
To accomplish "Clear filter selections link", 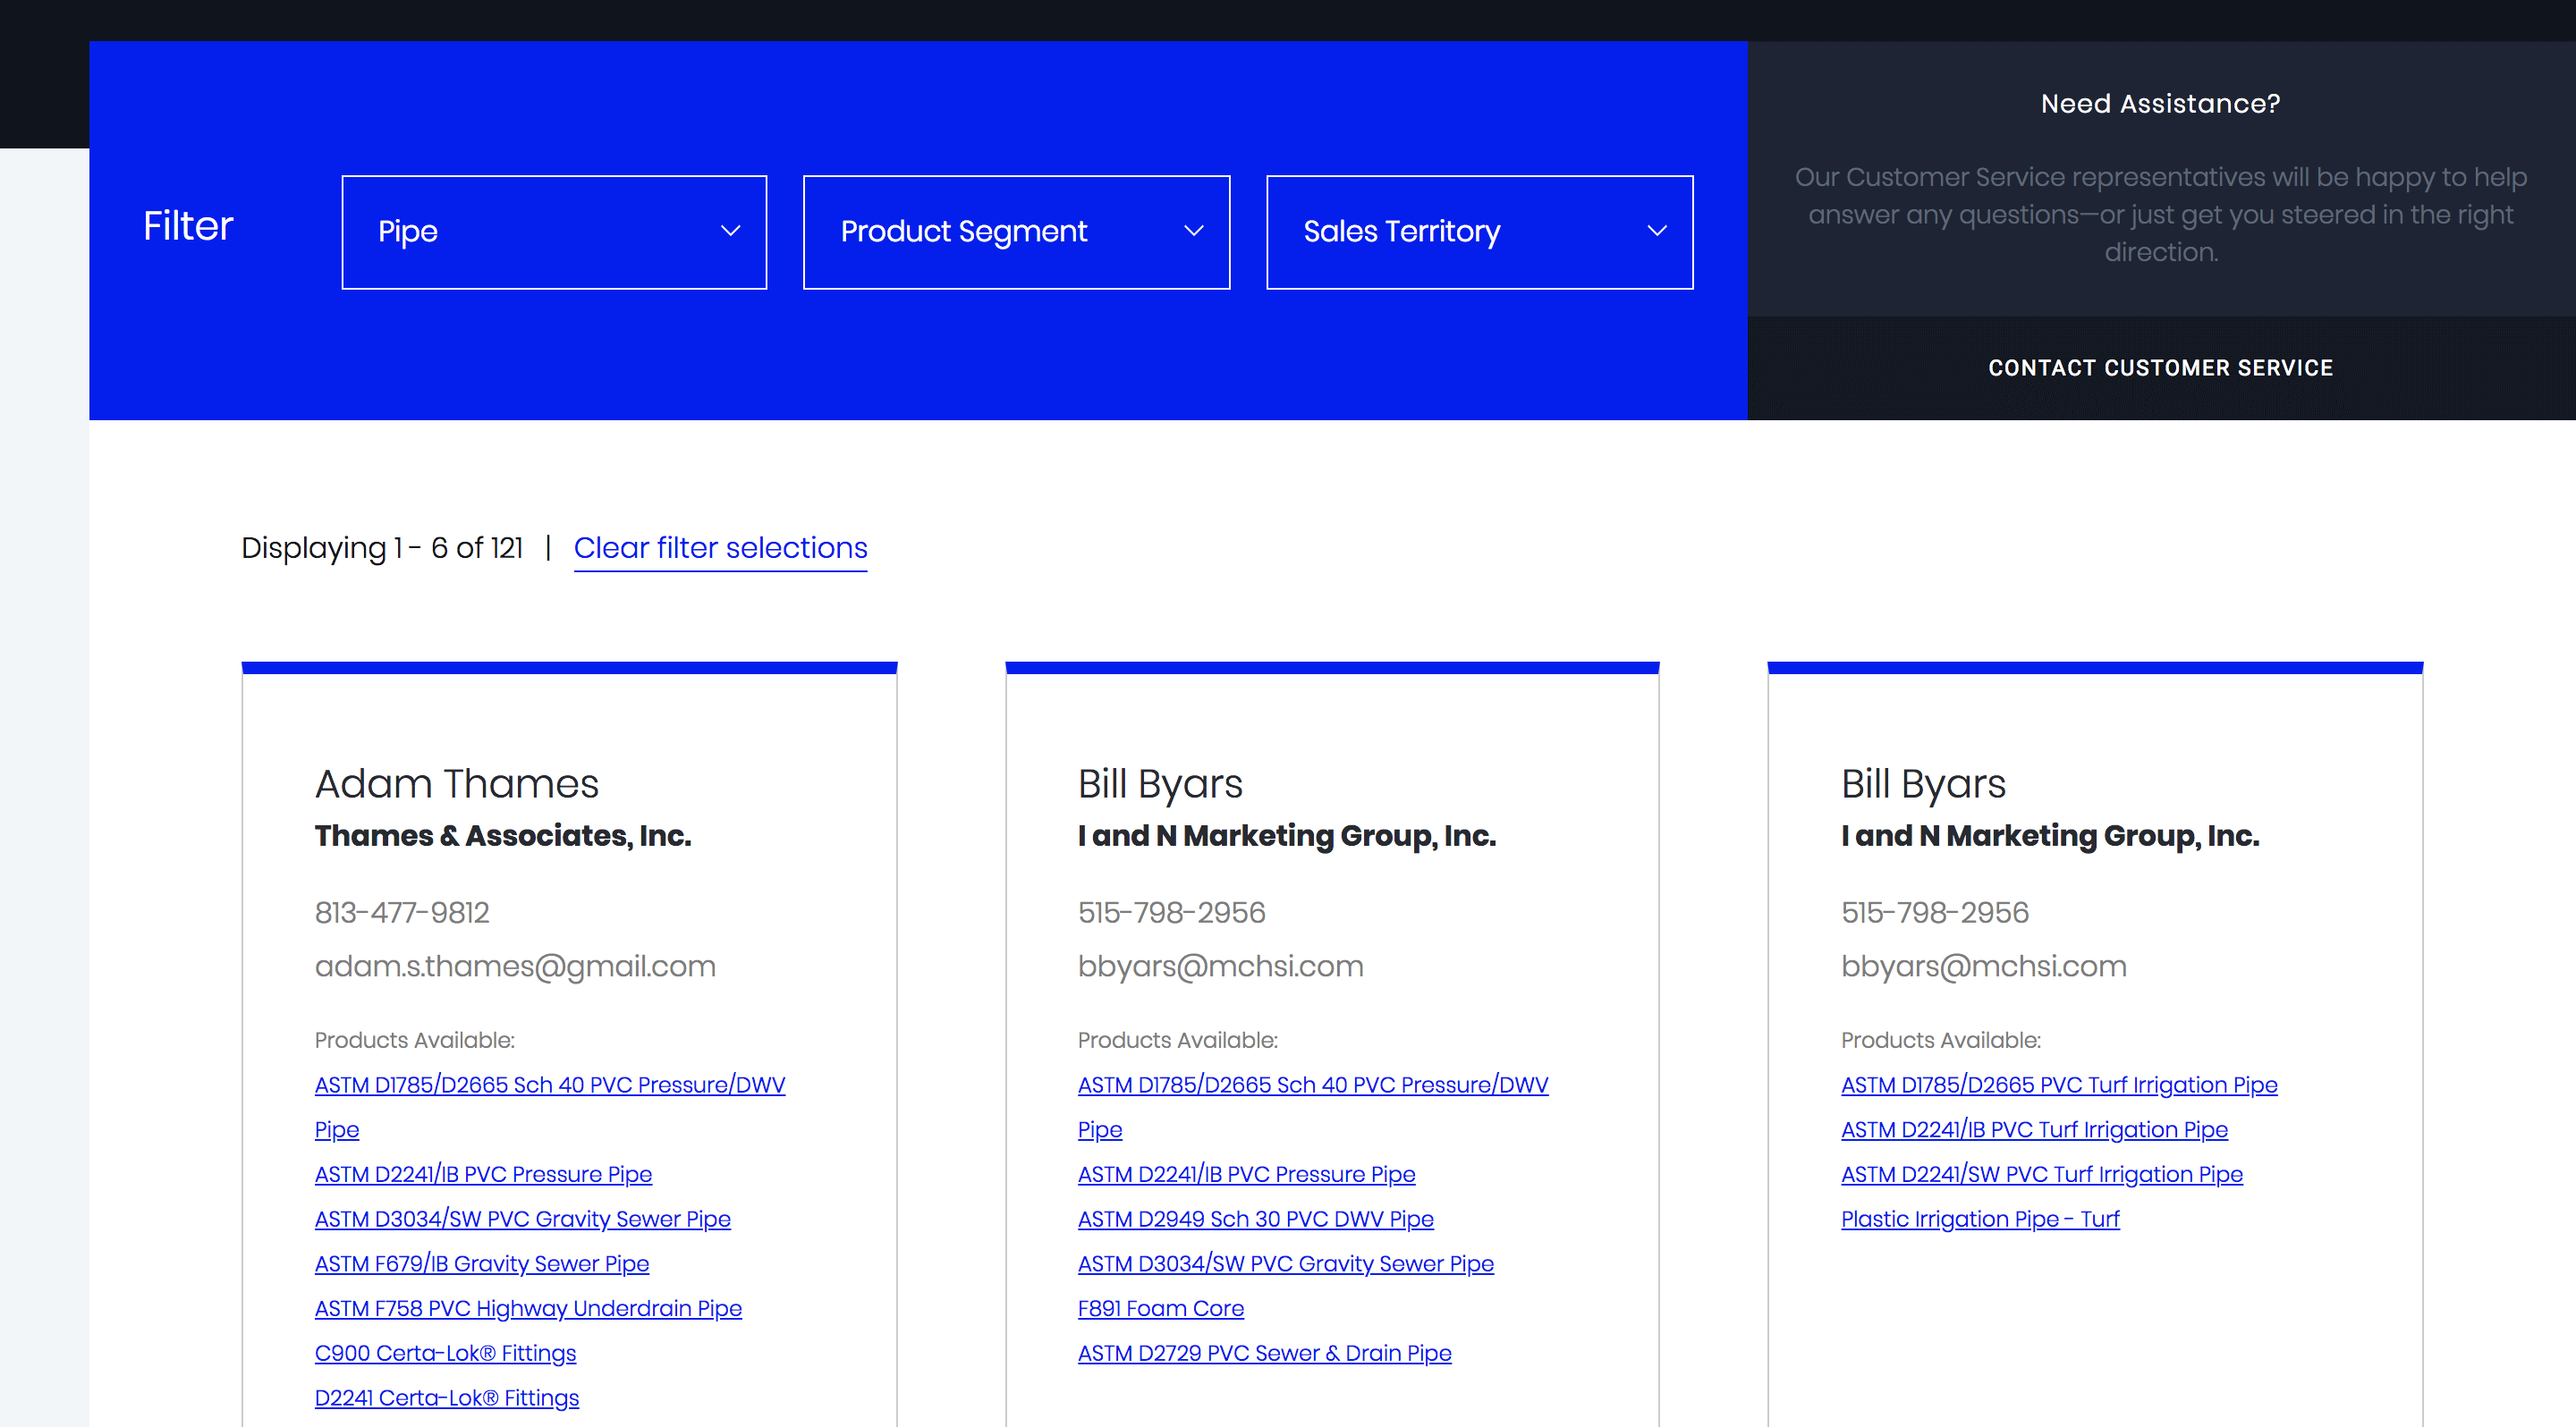I will click(720, 547).
